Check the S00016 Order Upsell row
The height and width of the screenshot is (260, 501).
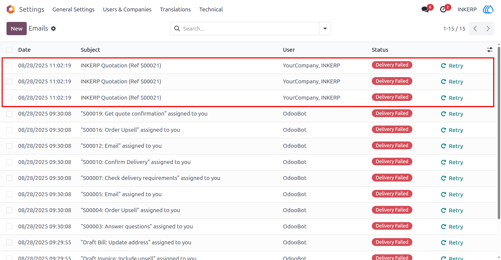9,130
